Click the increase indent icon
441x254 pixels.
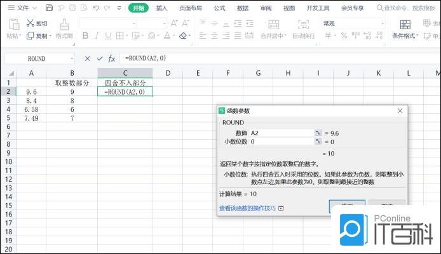pos(250,23)
